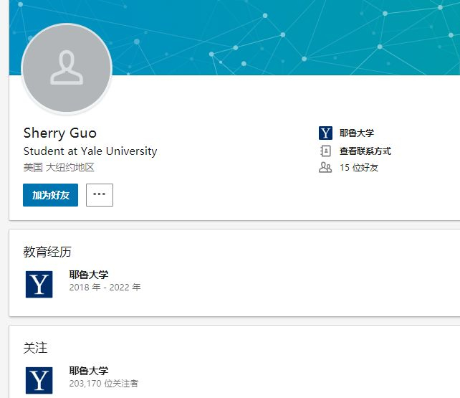Click the gray default profile avatar

click(67, 68)
